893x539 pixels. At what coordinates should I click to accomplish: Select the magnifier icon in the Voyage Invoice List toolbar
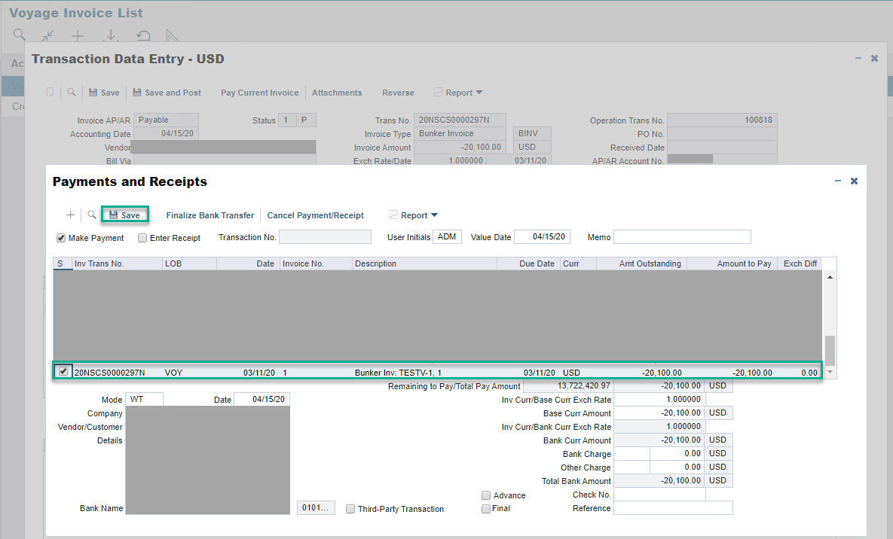click(x=19, y=35)
